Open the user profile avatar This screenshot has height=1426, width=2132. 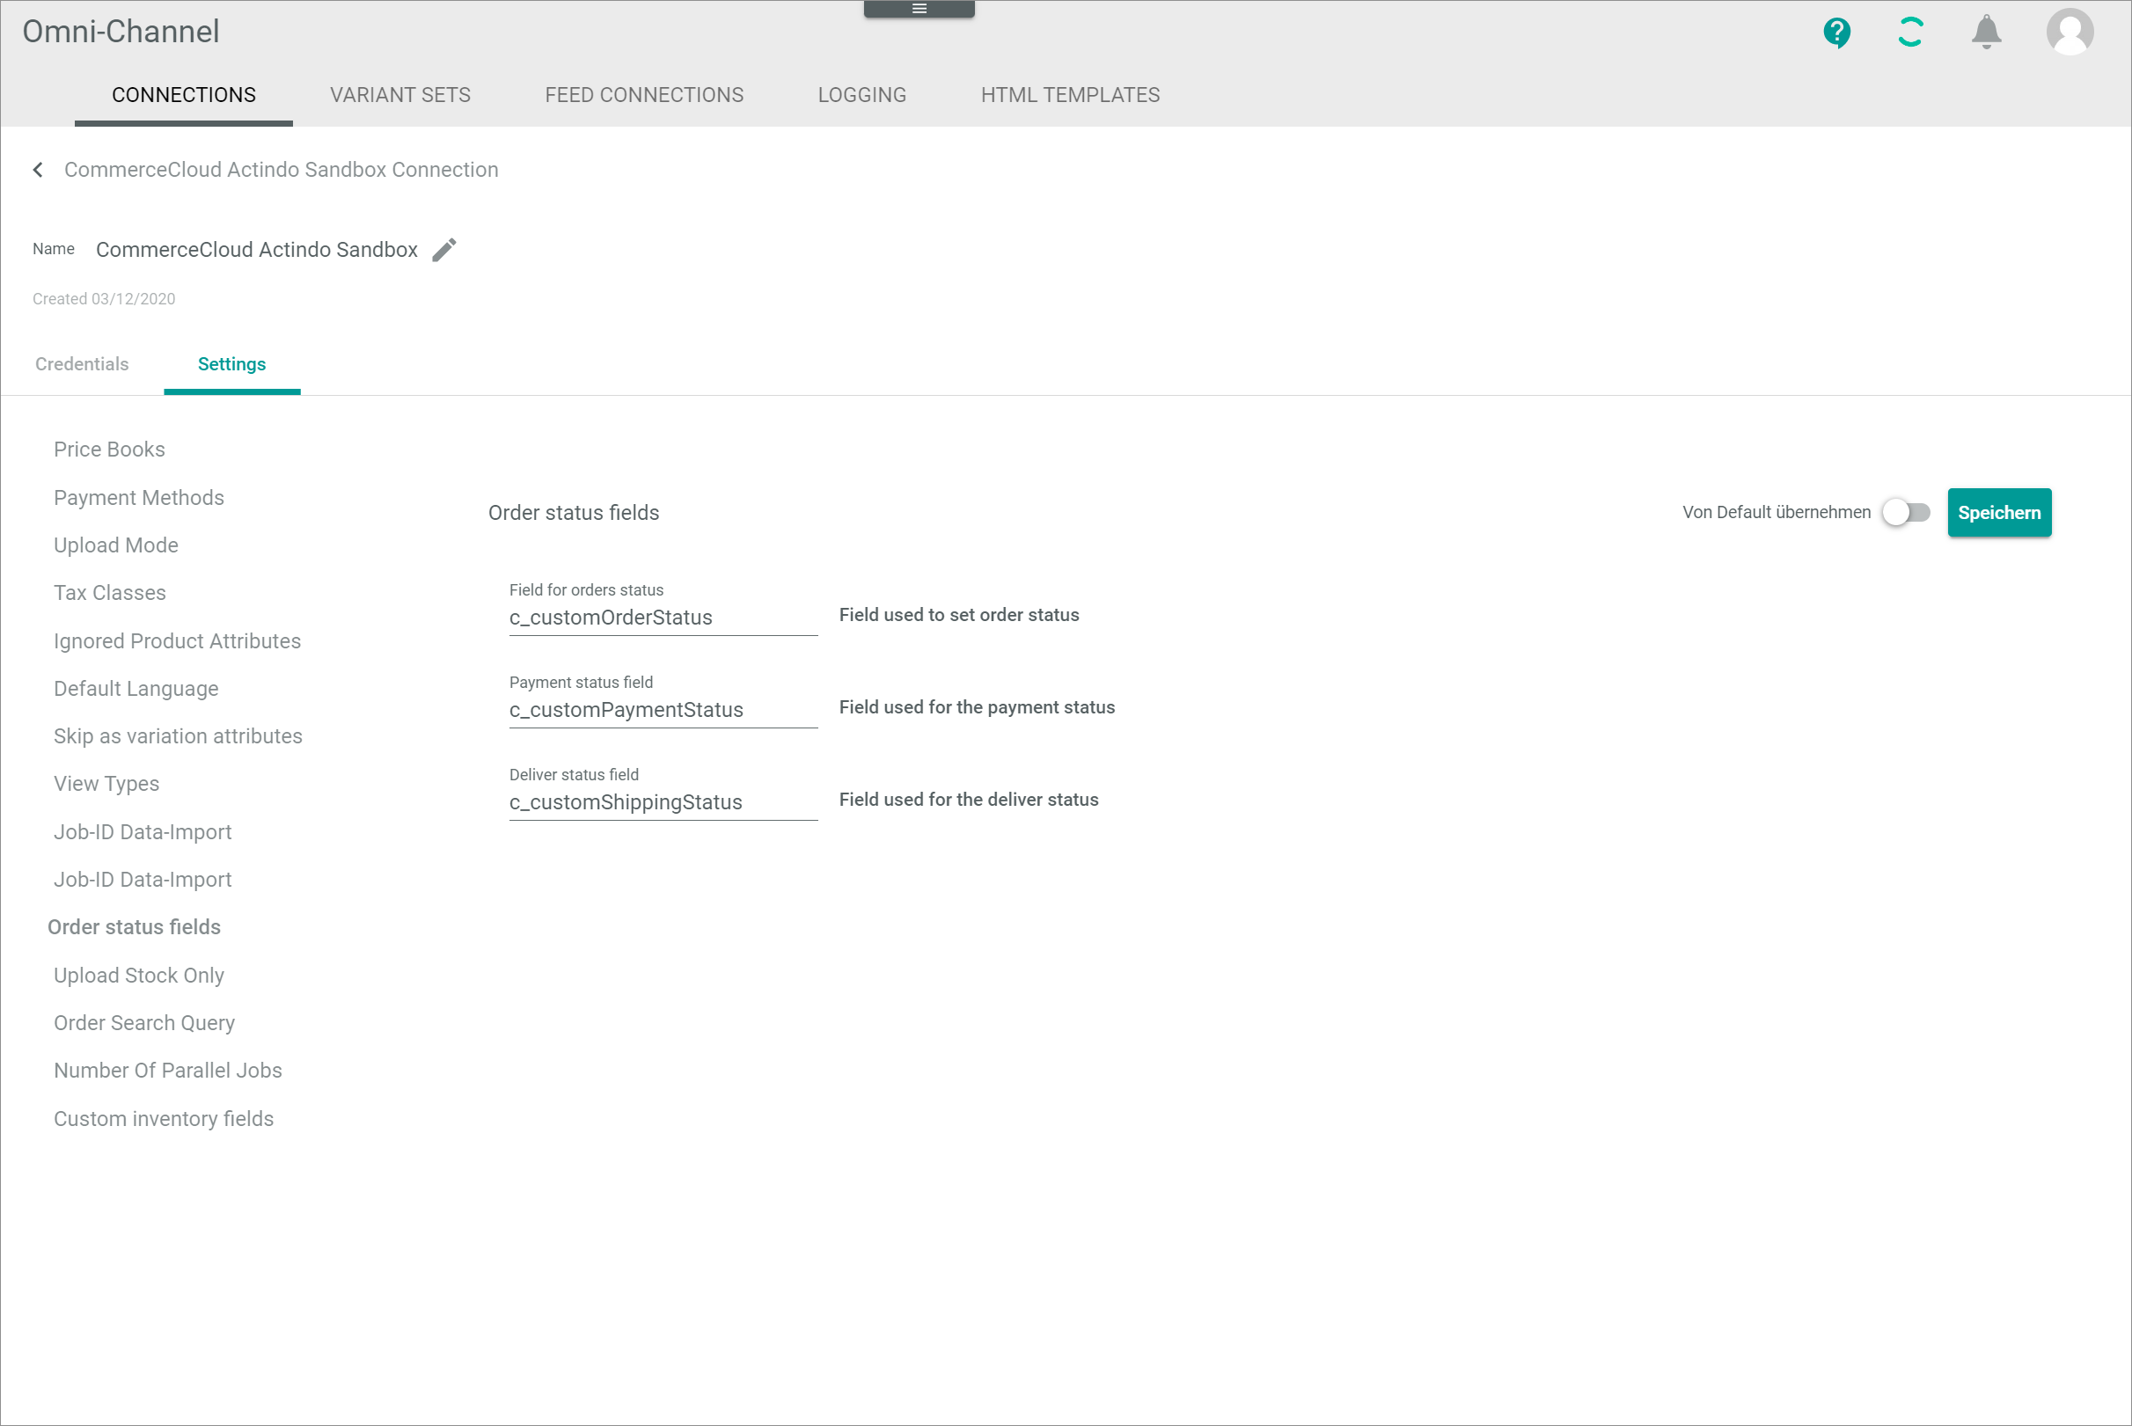pyautogui.click(x=2070, y=32)
